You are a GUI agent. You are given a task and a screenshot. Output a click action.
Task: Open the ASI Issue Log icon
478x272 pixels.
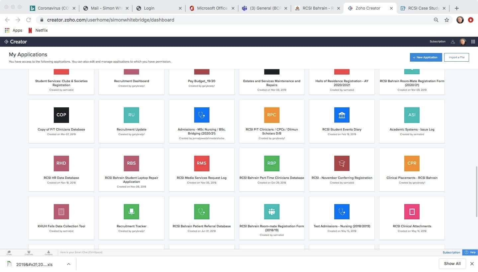412,115
